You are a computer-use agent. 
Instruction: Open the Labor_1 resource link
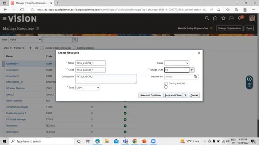[10, 95]
